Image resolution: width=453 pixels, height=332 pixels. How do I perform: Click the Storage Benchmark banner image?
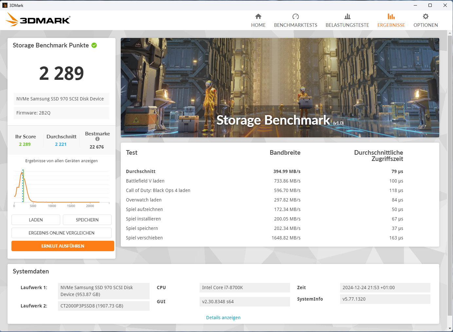[280, 88]
